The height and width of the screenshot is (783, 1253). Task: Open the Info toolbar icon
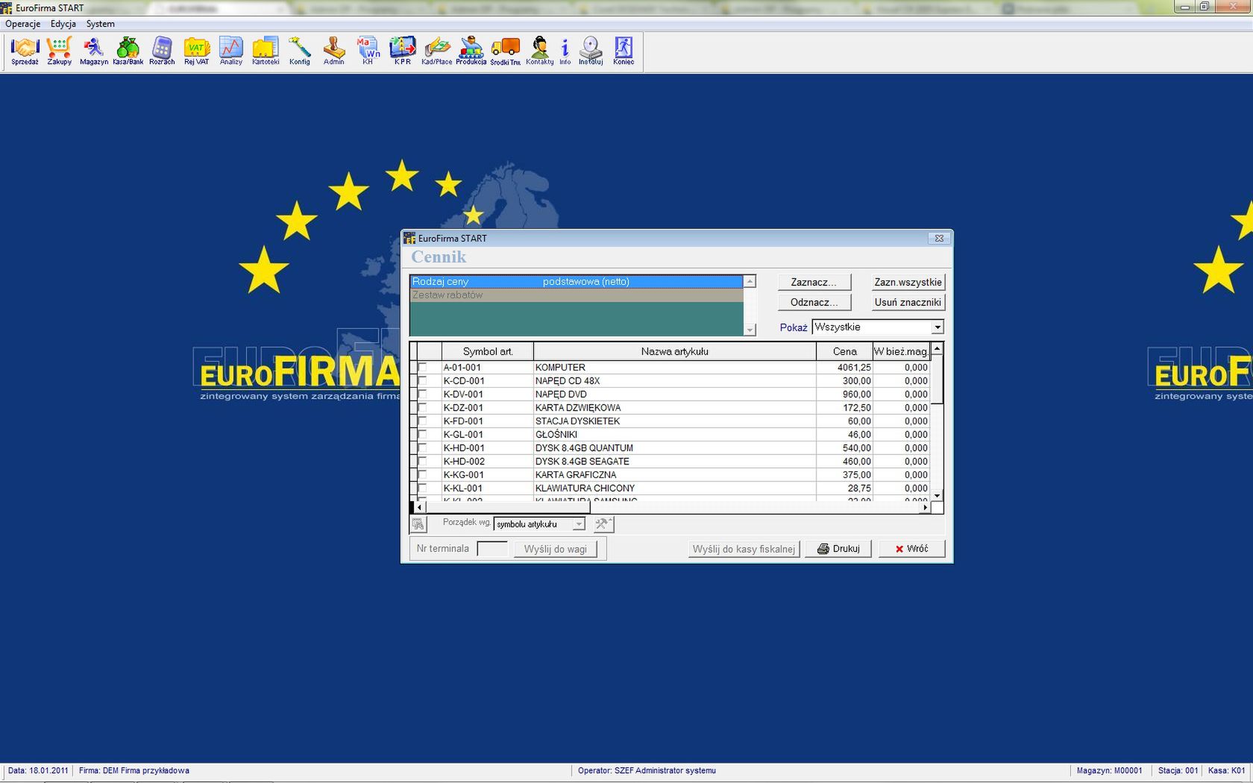pos(565,51)
